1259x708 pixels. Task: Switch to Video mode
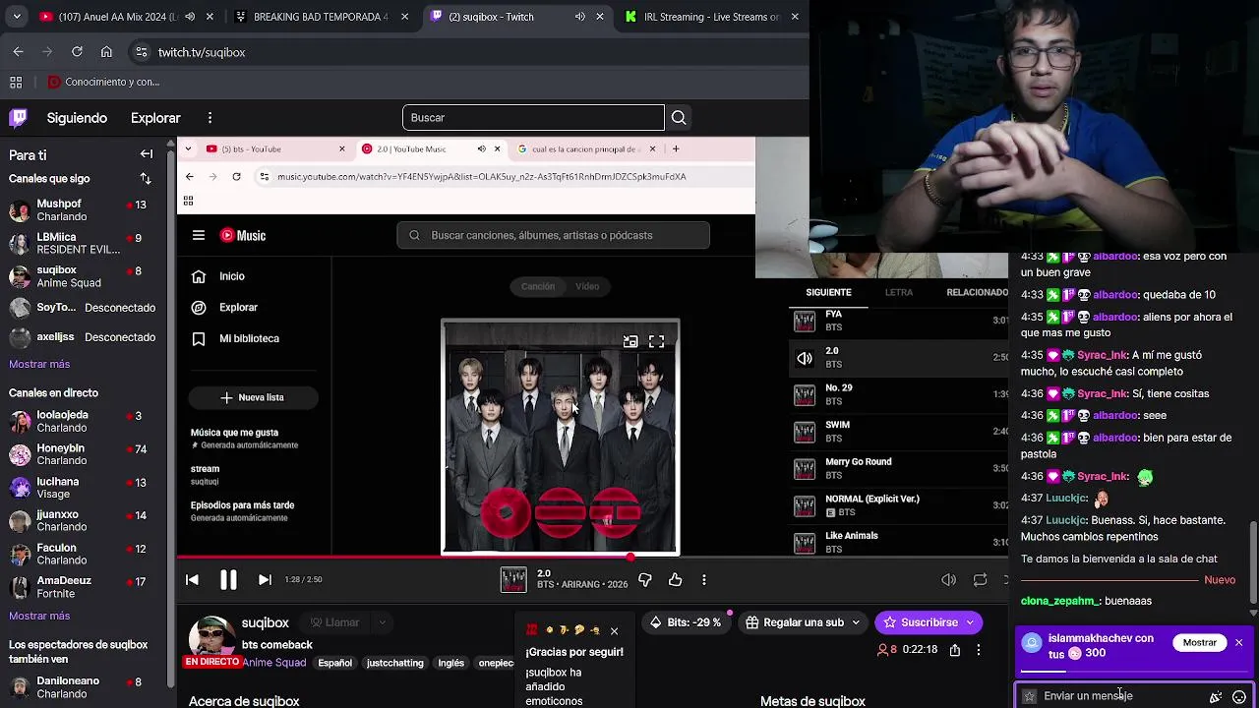point(587,286)
